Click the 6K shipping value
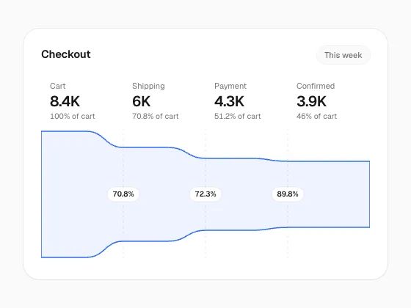Viewport: 411px width, 308px height. [x=141, y=101]
